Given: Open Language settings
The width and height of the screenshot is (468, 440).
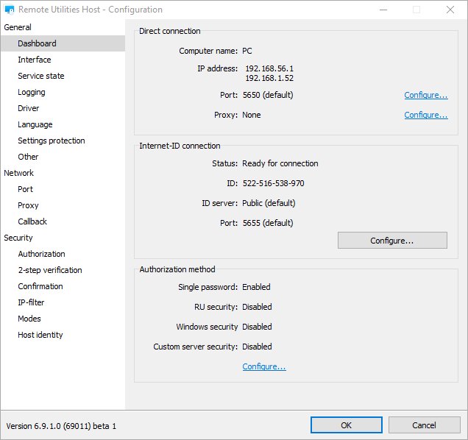Looking at the screenshot, I should tap(35, 124).
